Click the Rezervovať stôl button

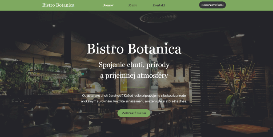(x=212, y=5)
